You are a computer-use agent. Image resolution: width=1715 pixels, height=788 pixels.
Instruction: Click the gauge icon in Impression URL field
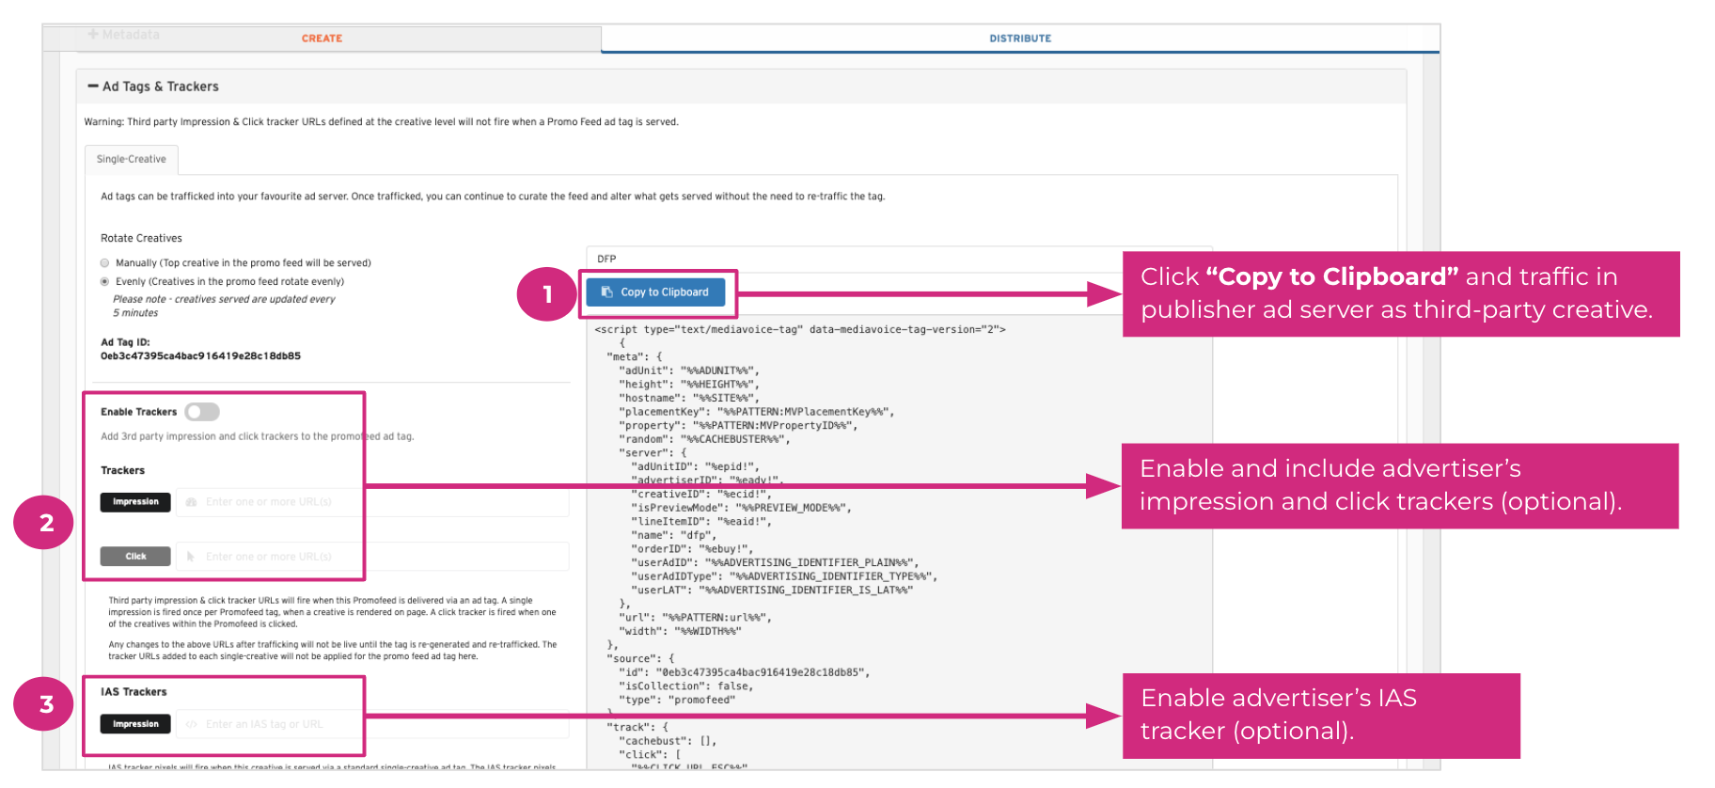(191, 502)
